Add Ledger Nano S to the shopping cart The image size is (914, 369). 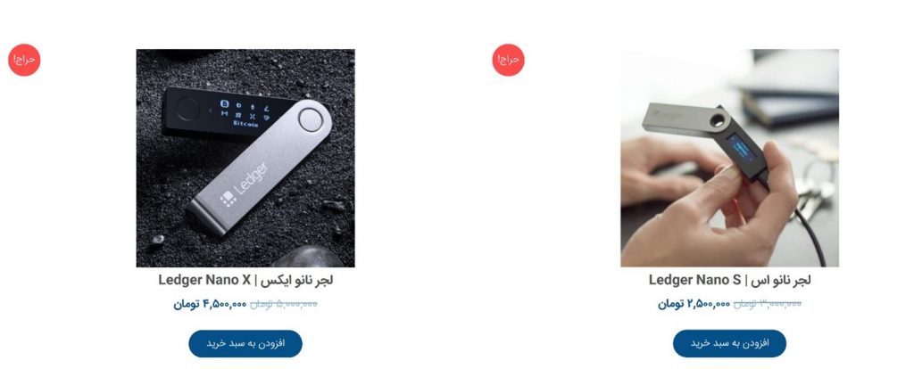pyautogui.click(x=729, y=343)
